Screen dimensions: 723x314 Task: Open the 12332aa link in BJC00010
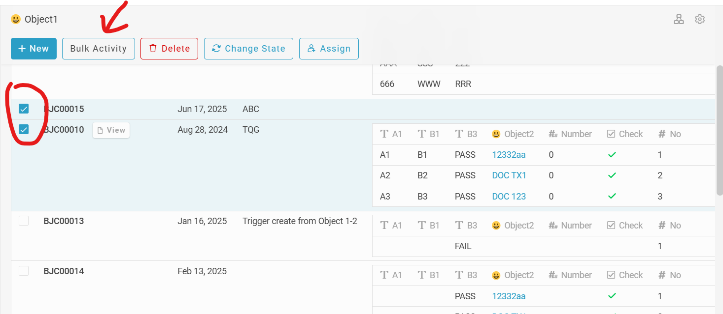pos(509,155)
